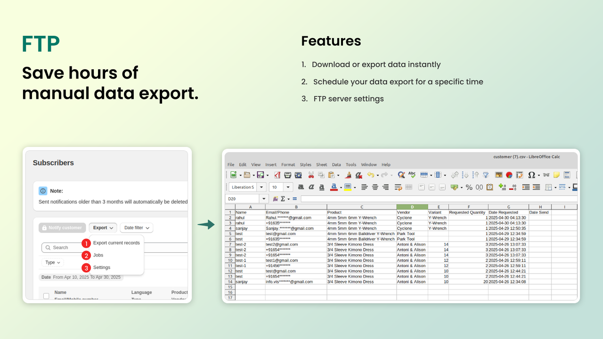This screenshot has width=603, height=339.
Task: Click the Special Character omega icon
Action: [x=531, y=175]
